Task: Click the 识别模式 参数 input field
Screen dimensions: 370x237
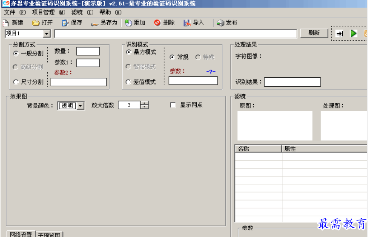Action: (193, 81)
